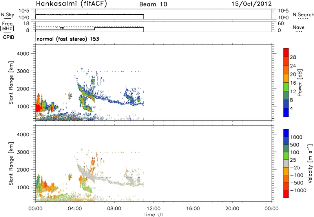This screenshot has height=217, width=314.
Task: Pick the bottom red velocity color bar segment
Action: 286,194
